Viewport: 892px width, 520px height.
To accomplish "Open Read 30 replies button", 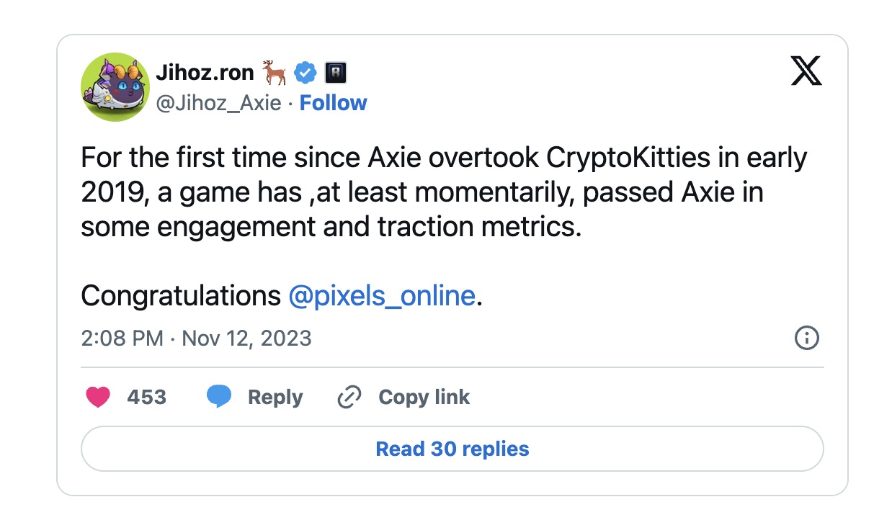I will (x=452, y=449).
